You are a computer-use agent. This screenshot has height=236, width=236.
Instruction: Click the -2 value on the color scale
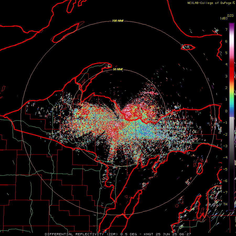point(225,135)
